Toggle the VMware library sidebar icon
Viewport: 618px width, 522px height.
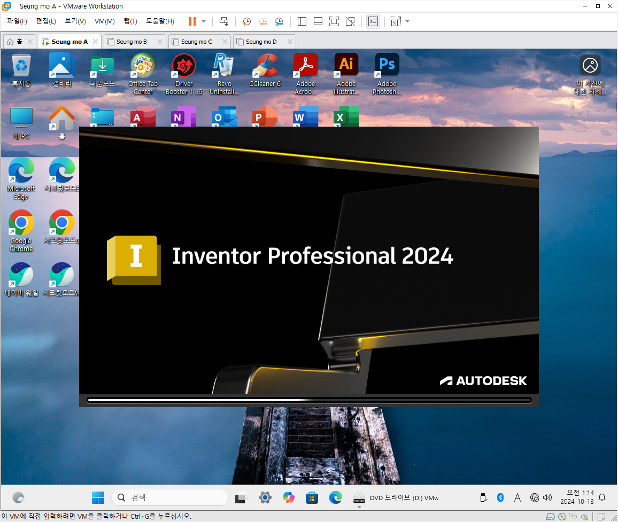pyautogui.click(x=302, y=22)
